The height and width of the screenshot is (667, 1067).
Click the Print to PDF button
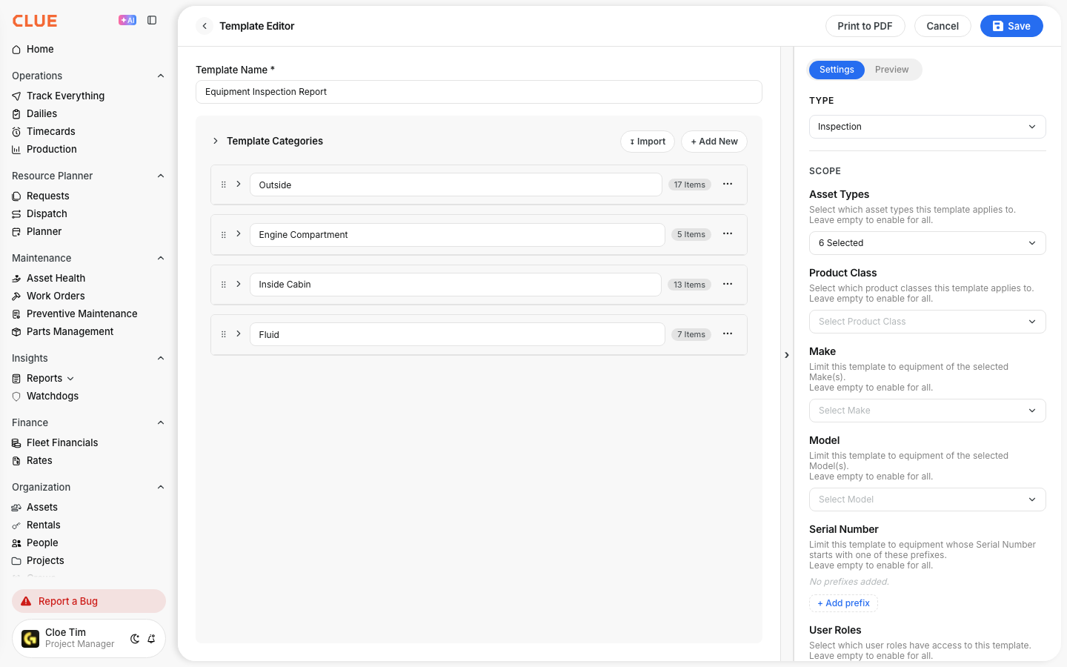(x=865, y=26)
